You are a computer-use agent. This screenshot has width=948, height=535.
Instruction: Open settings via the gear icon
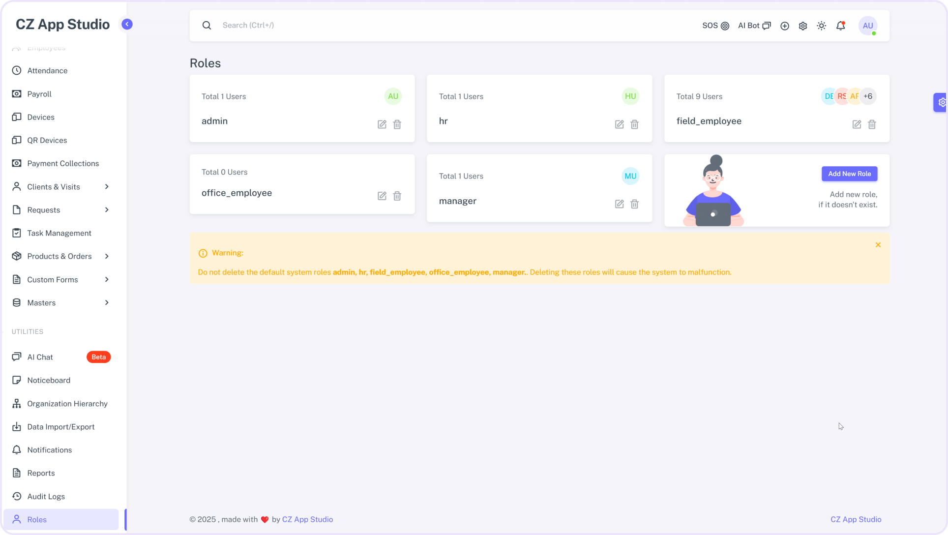coord(802,26)
